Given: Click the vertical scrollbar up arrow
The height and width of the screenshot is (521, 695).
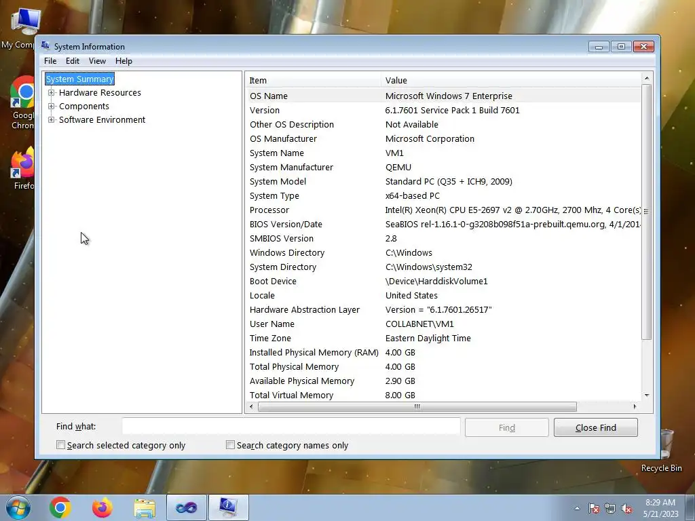Looking at the screenshot, I should click(647, 78).
